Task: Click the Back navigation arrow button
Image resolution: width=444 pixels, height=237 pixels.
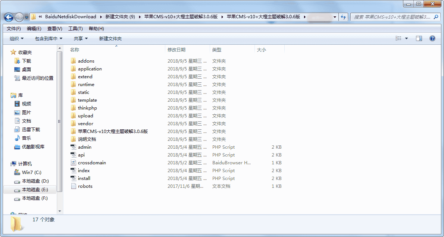Action: 9,17
